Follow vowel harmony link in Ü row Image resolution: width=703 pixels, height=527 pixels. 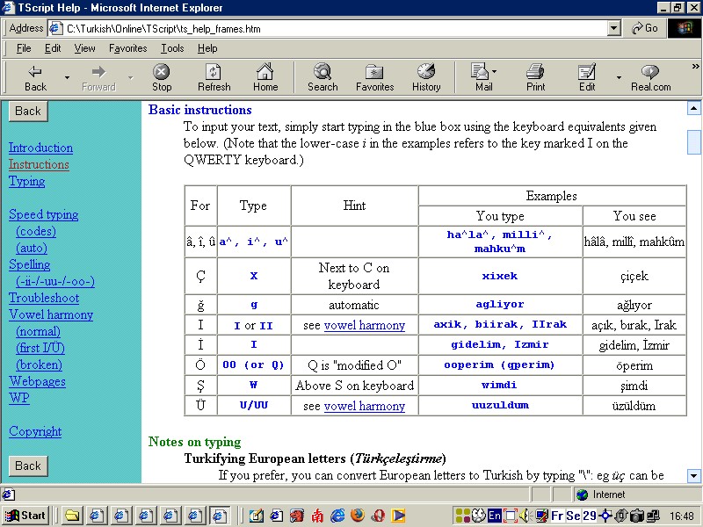tap(364, 406)
